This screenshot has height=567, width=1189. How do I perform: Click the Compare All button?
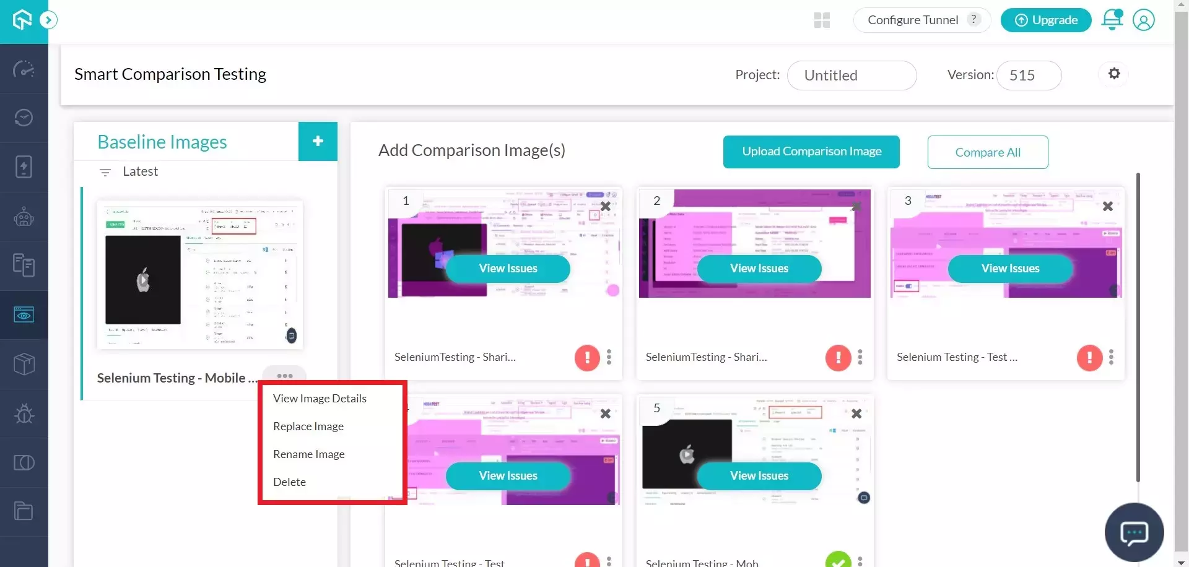click(x=987, y=152)
